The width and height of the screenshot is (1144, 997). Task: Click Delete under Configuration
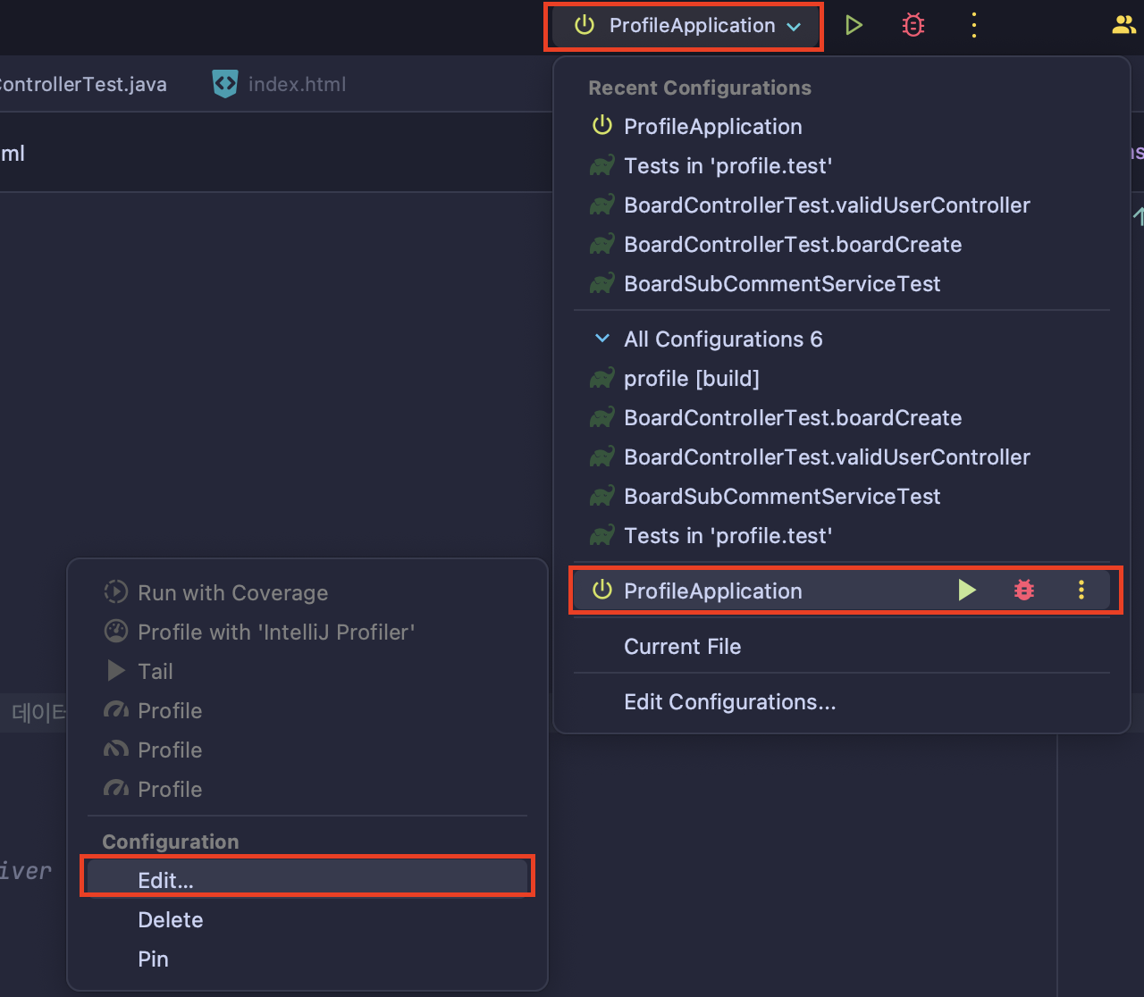tap(307, 919)
